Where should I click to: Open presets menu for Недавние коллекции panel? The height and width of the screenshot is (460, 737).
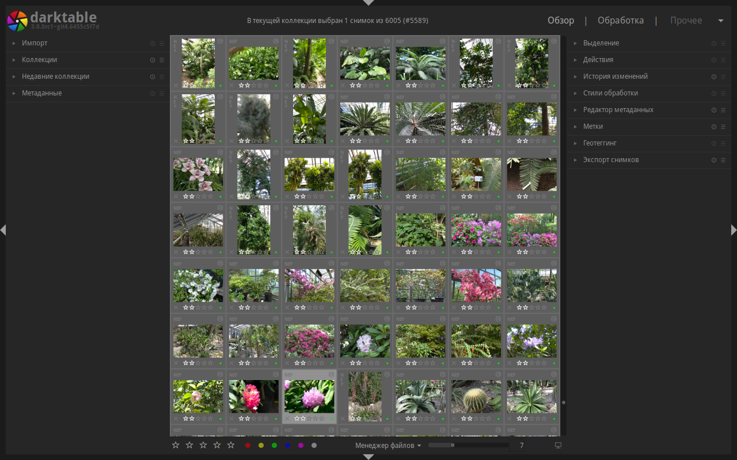(162, 76)
